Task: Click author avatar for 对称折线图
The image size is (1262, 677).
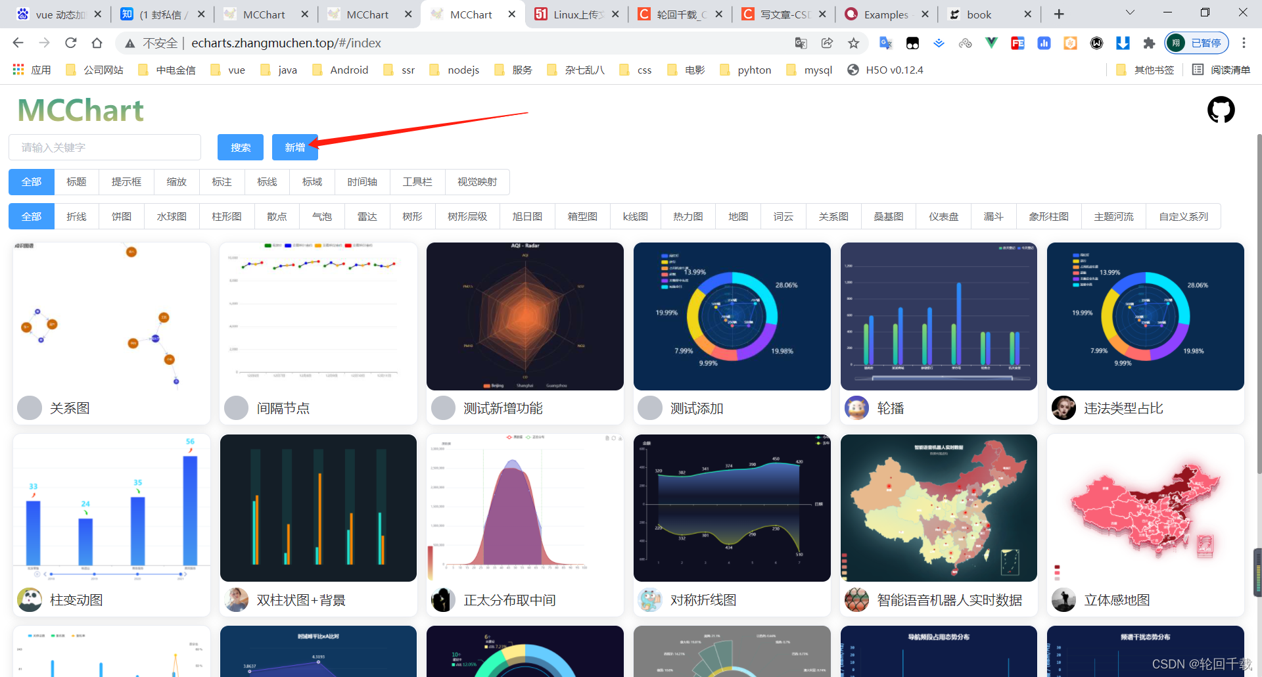Action: [650, 600]
